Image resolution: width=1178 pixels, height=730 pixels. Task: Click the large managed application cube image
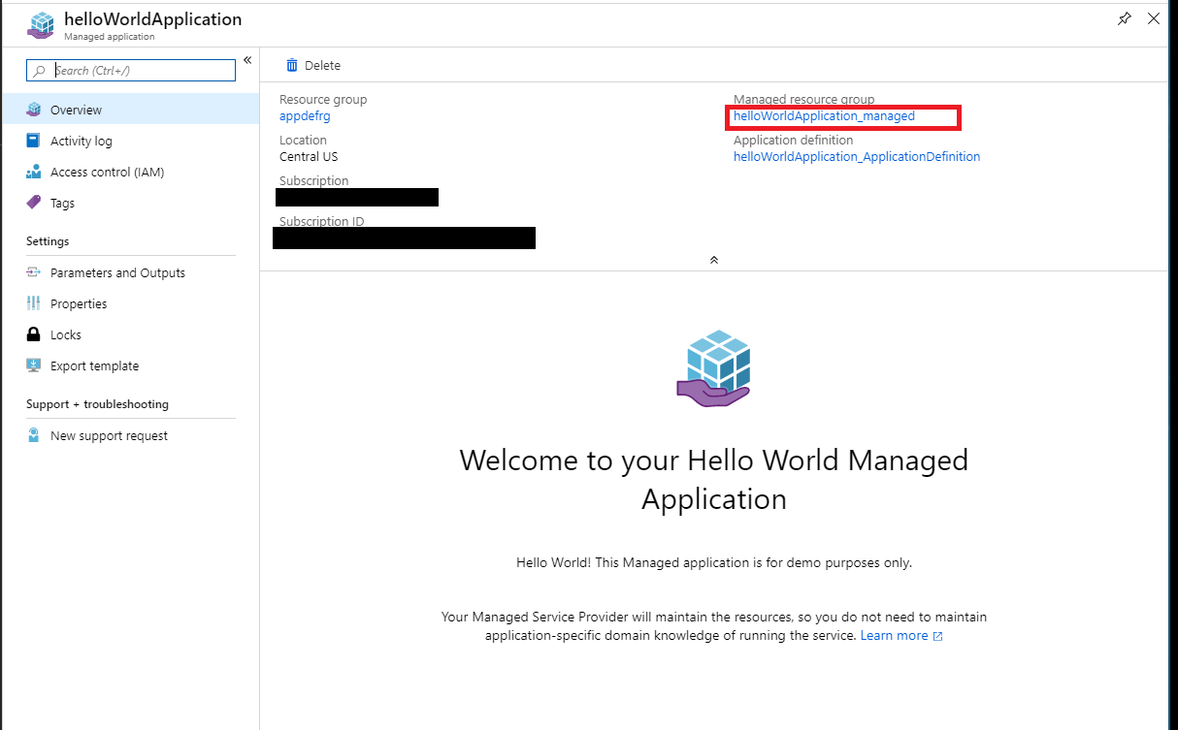tap(714, 368)
